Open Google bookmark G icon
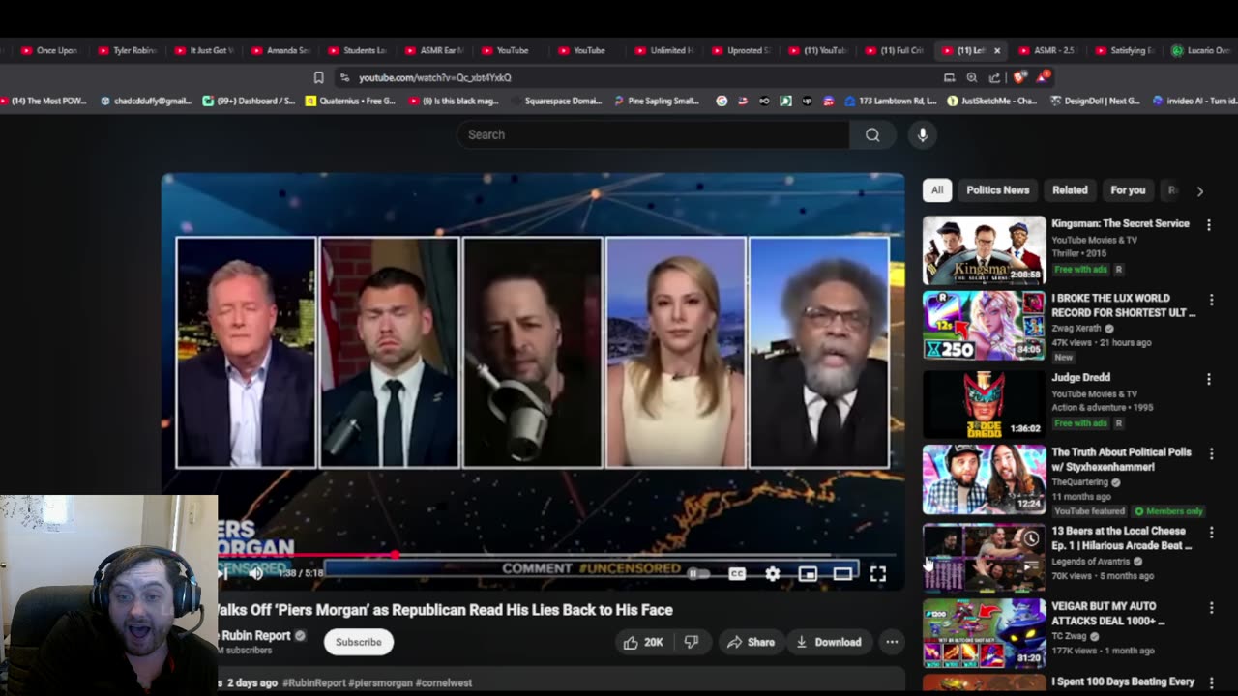 click(722, 101)
